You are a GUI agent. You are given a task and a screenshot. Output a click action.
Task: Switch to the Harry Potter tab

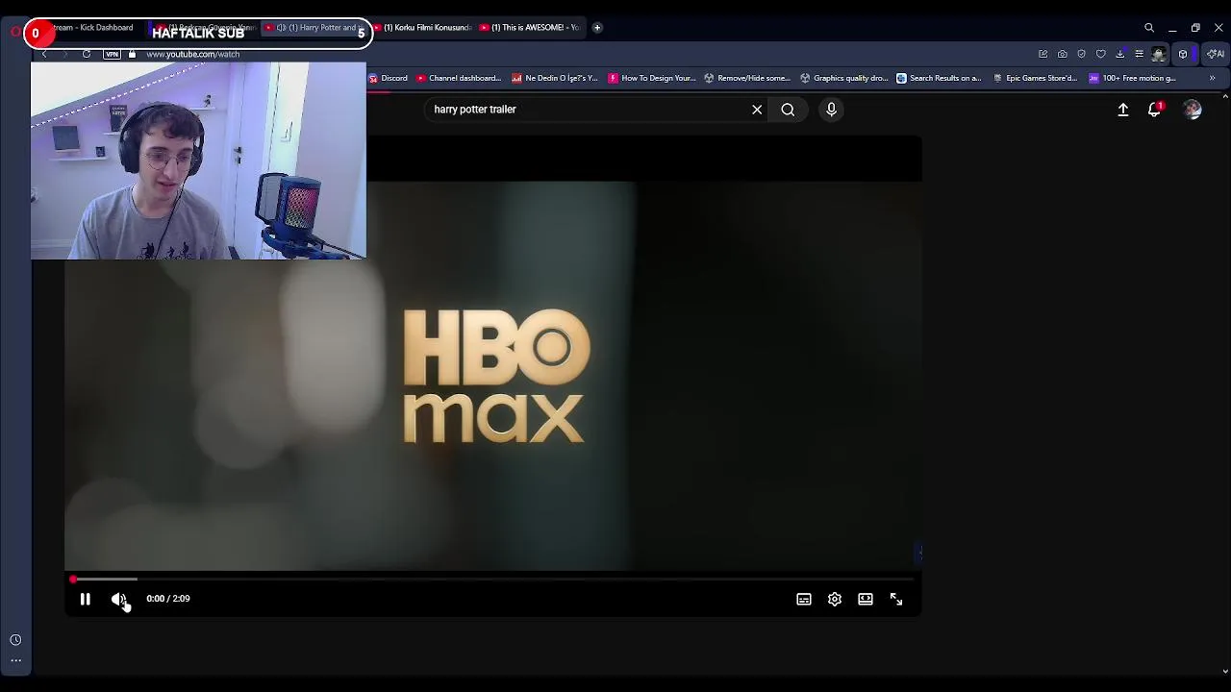[x=317, y=28]
